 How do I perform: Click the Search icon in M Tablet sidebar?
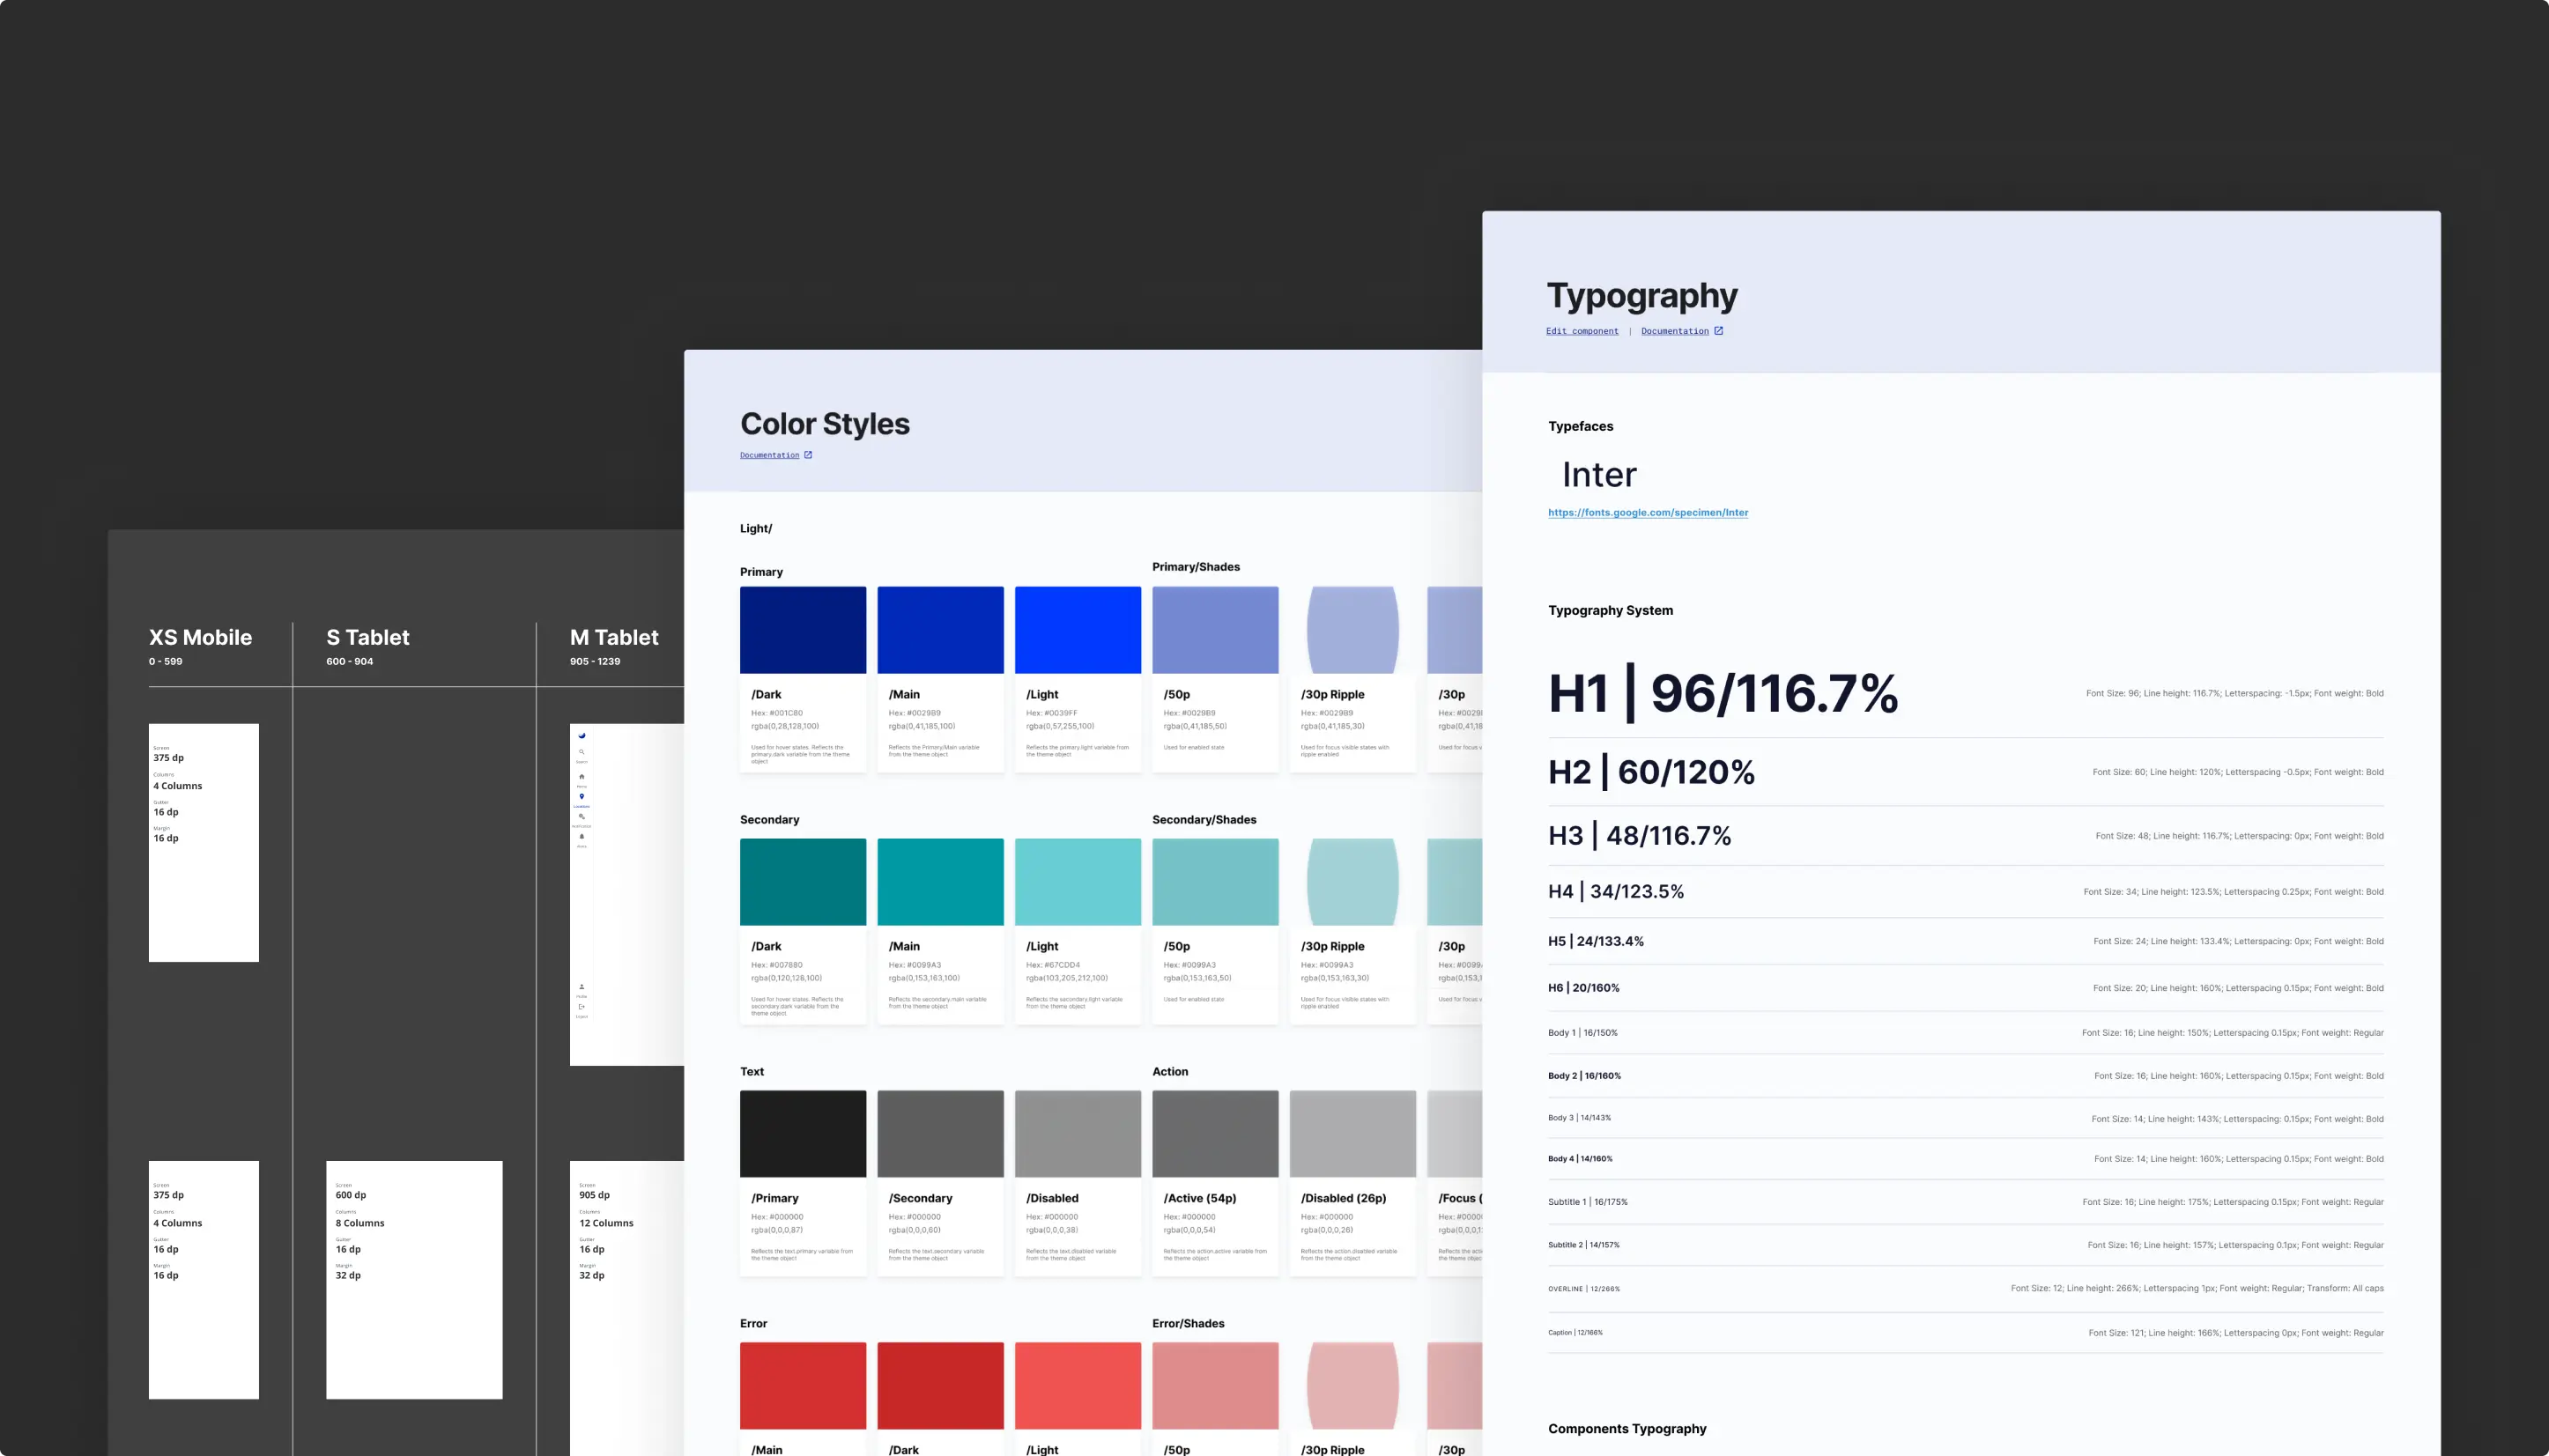click(x=581, y=752)
